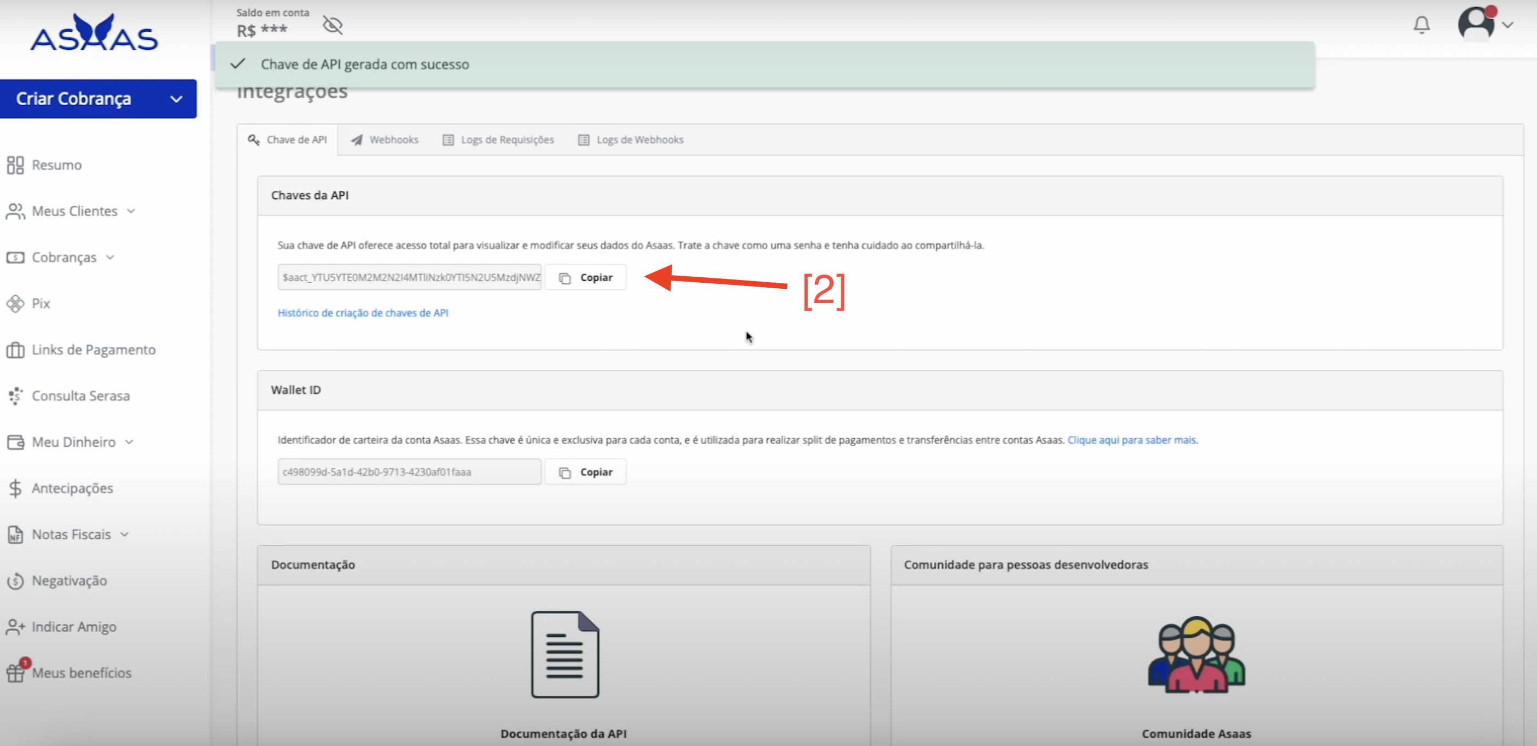The width and height of the screenshot is (1537, 746).
Task: Open Negativação in the sidebar
Action: point(69,581)
